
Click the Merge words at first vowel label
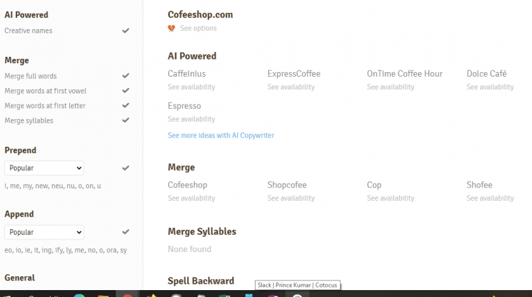pos(46,91)
